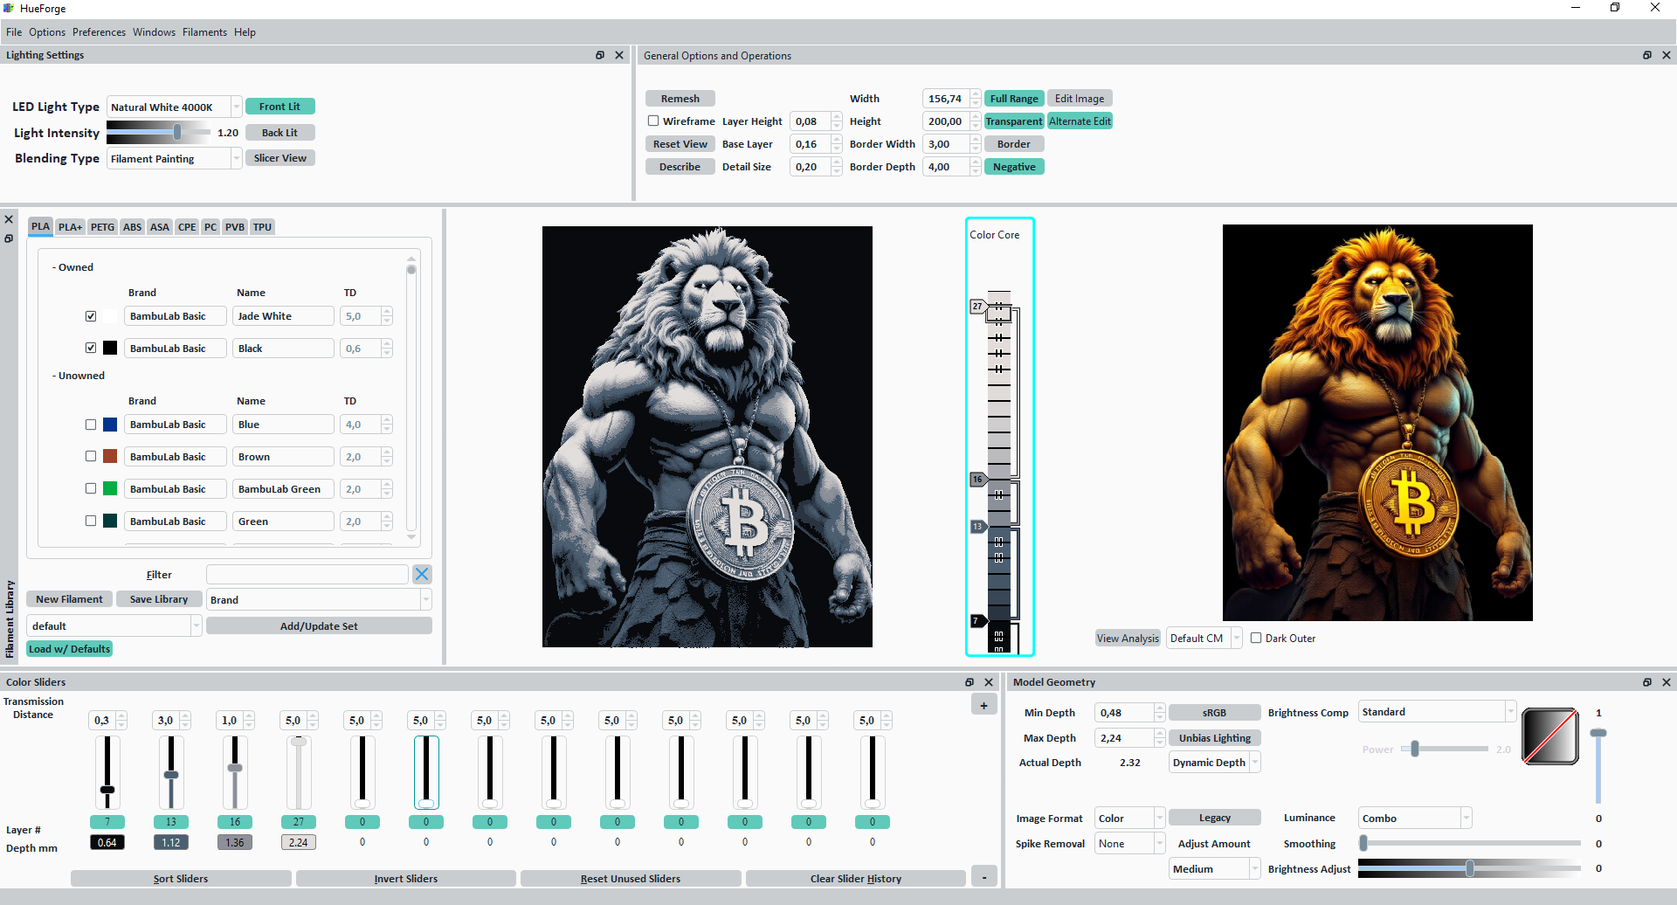
Task: Switch to the PETG filament tab
Action: tap(102, 227)
